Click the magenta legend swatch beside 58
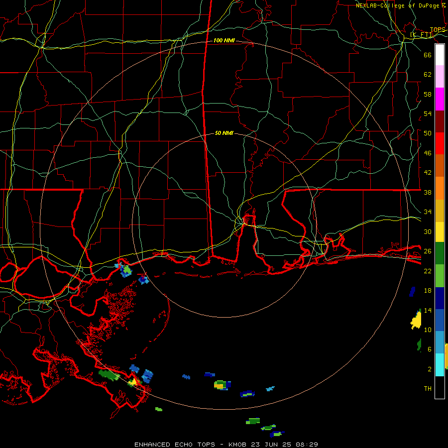The image size is (448, 448). click(x=440, y=99)
